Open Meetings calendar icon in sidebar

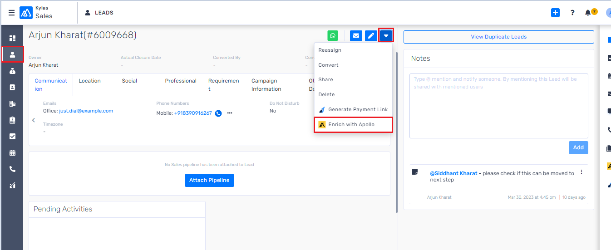coord(12,152)
